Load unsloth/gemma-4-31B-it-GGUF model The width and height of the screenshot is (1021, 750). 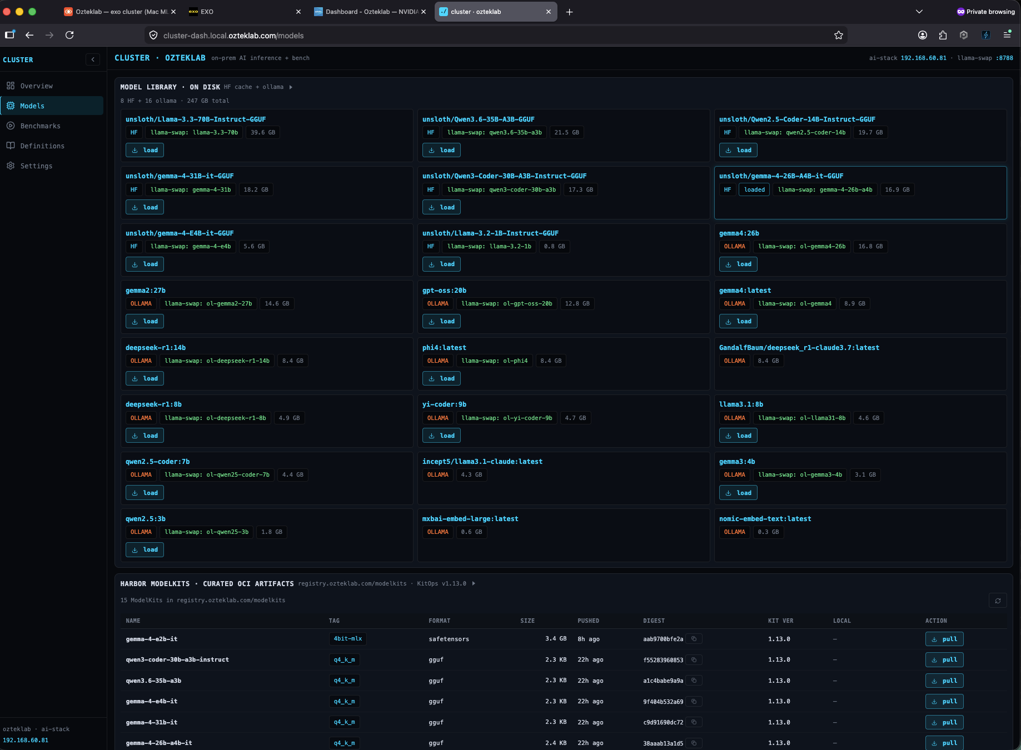click(145, 207)
